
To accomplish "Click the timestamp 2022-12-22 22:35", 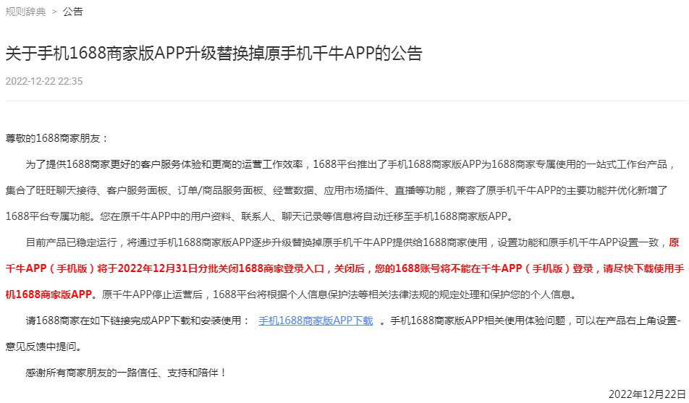I will [44, 81].
